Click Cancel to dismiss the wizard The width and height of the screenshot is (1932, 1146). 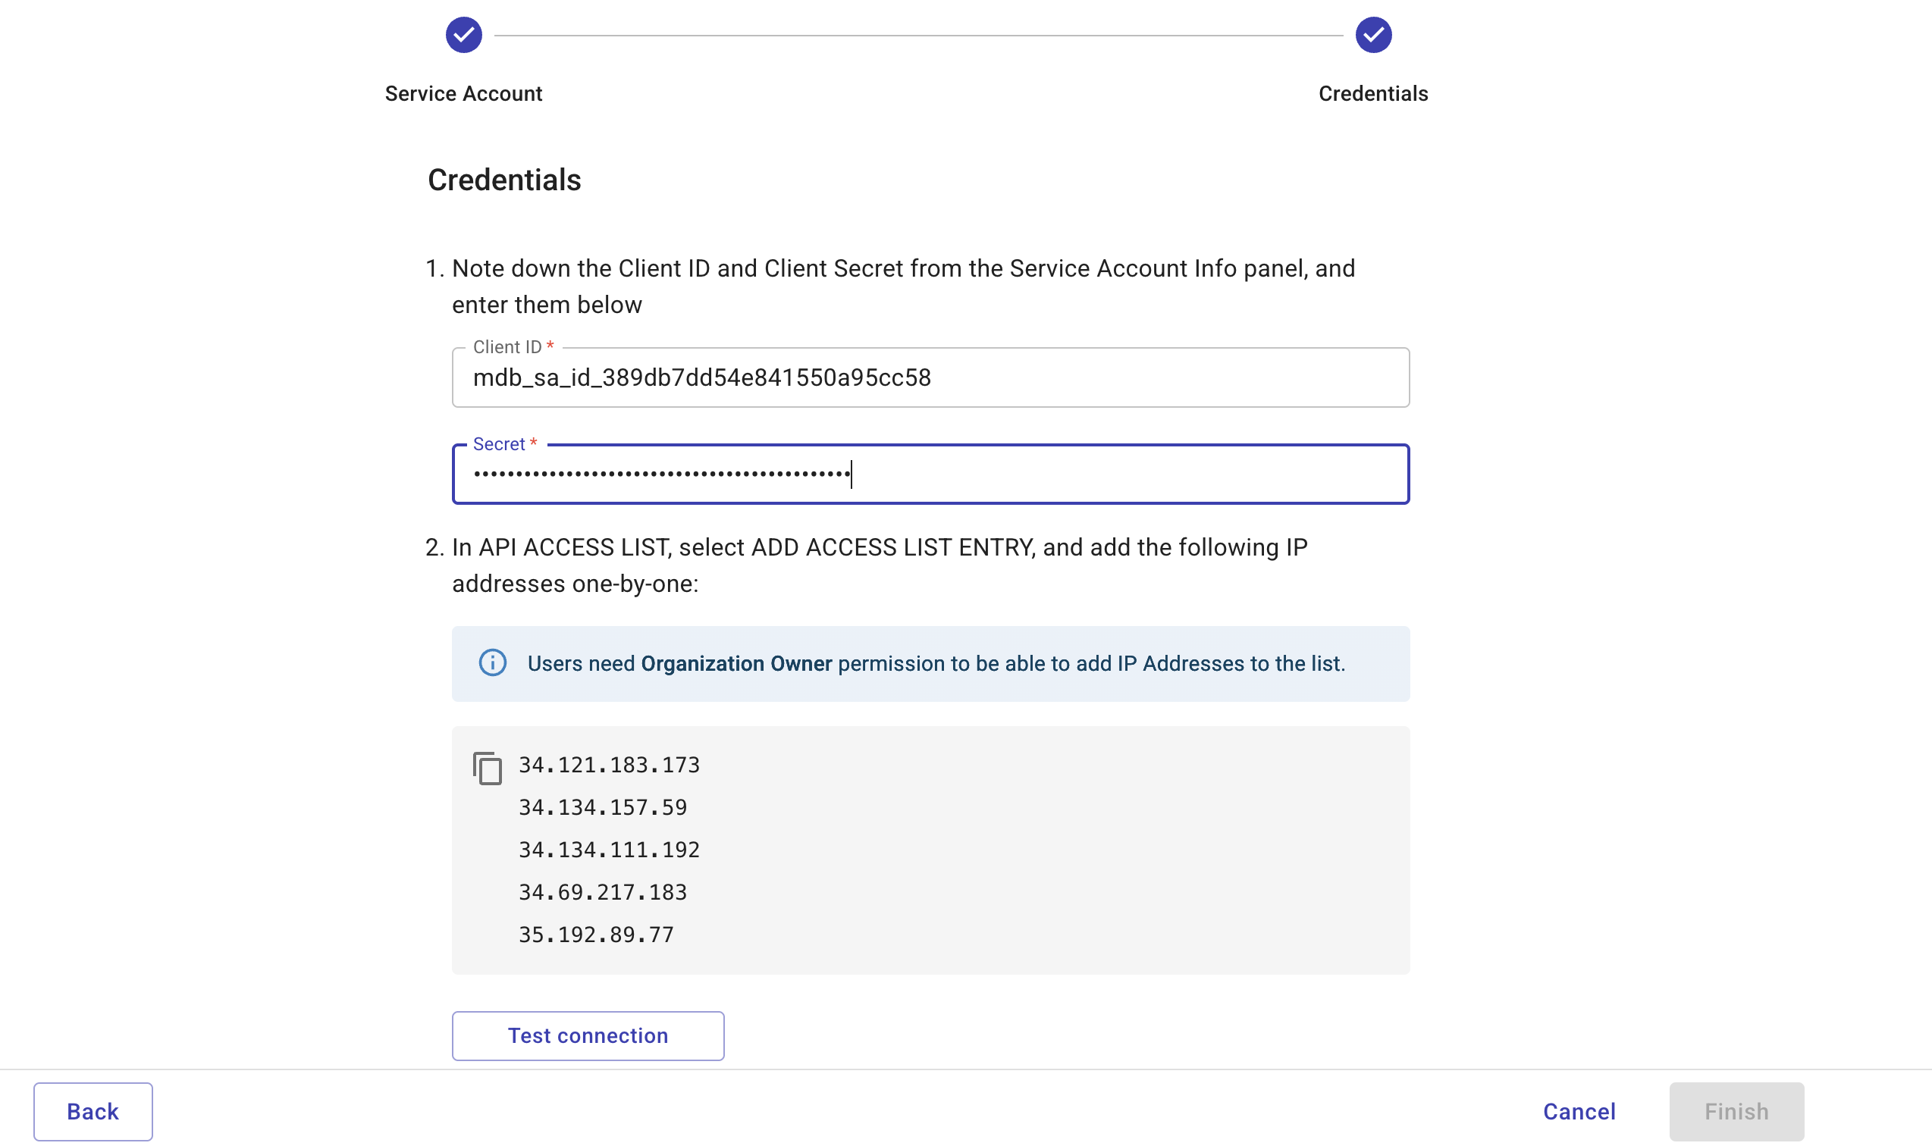(1579, 1111)
